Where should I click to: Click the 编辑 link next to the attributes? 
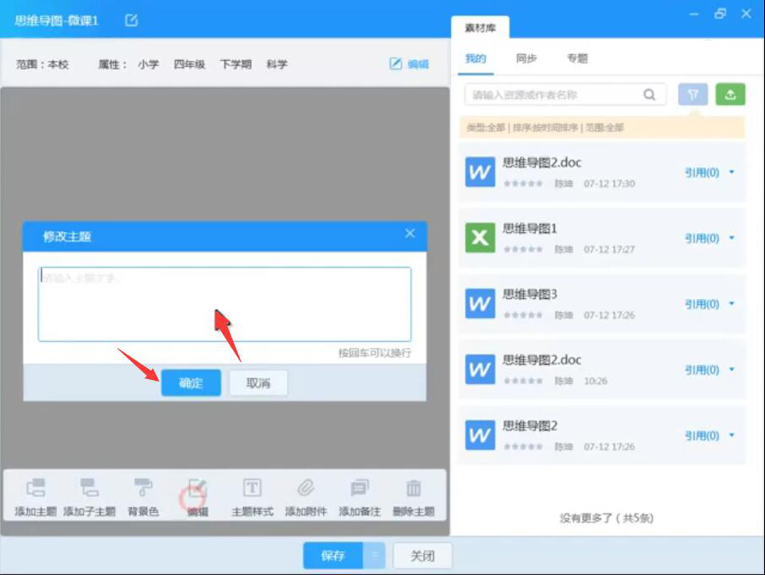click(x=410, y=64)
